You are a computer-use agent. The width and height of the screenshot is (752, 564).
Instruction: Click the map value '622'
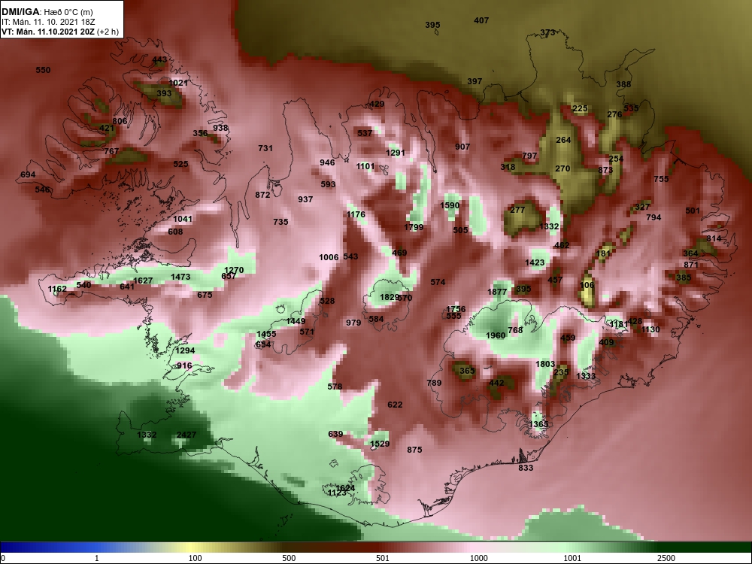(396, 405)
